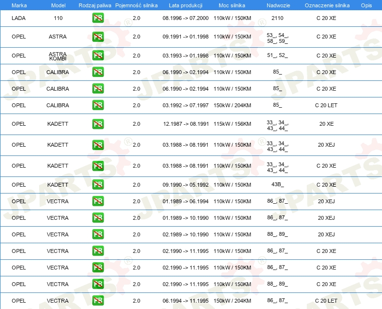Click the fuel icon in the CALIBRA C 20 LET row
Screen dimensions: 382x309
pos(98,105)
